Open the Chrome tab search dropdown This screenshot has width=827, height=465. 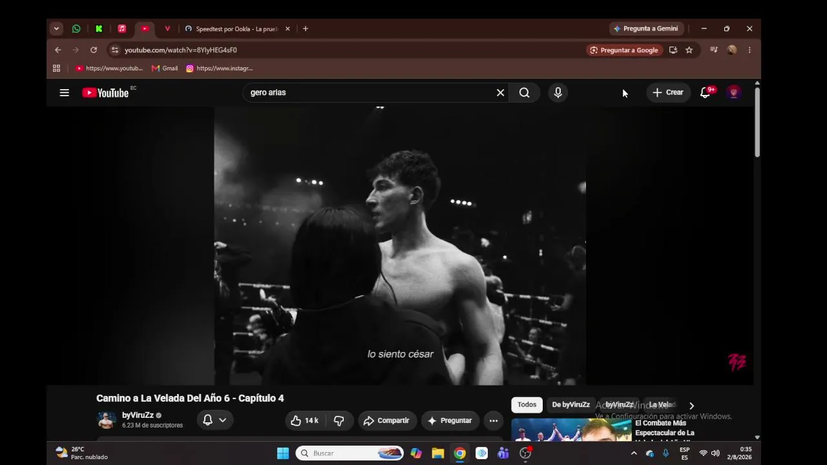pyautogui.click(x=56, y=28)
